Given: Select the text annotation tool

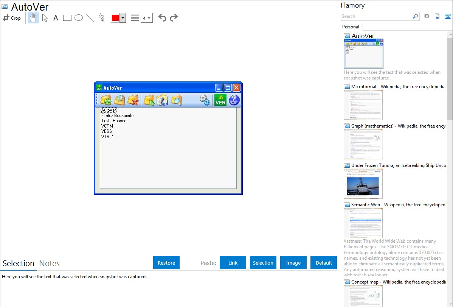Looking at the screenshot, I should pyautogui.click(x=56, y=18).
